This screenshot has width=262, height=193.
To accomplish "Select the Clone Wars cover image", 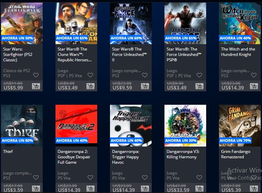I will click(x=76, y=23).
